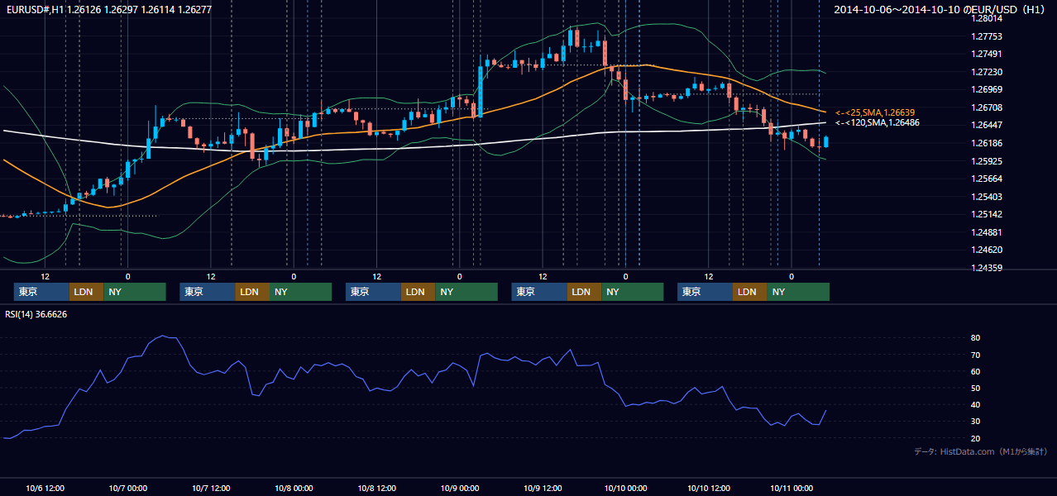
Task: Click price axis label 1.26708
Action: (x=986, y=107)
